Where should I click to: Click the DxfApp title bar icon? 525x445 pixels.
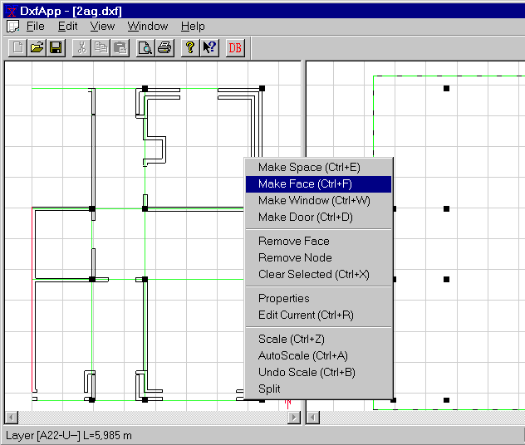click(x=12, y=11)
